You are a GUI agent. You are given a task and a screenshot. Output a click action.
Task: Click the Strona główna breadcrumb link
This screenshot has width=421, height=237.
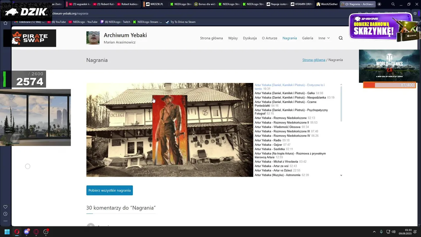tap(314, 60)
